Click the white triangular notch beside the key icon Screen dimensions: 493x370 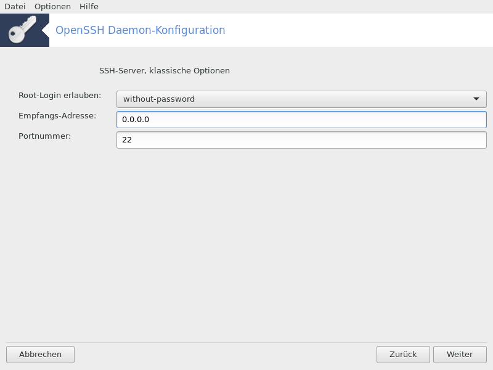46,30
